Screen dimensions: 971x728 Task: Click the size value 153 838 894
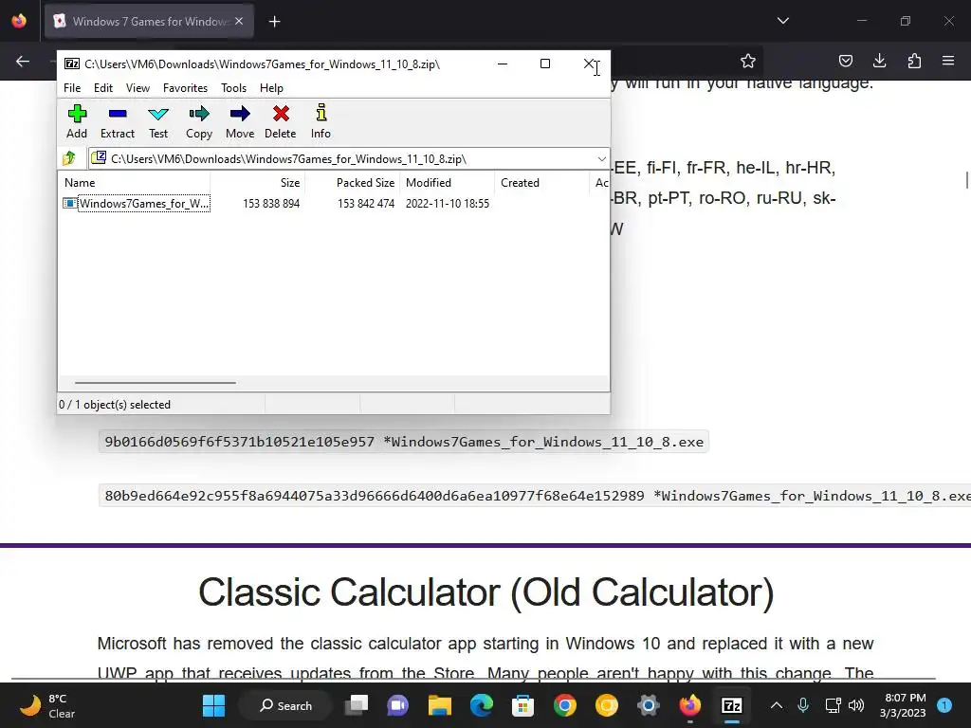(271, 204)
